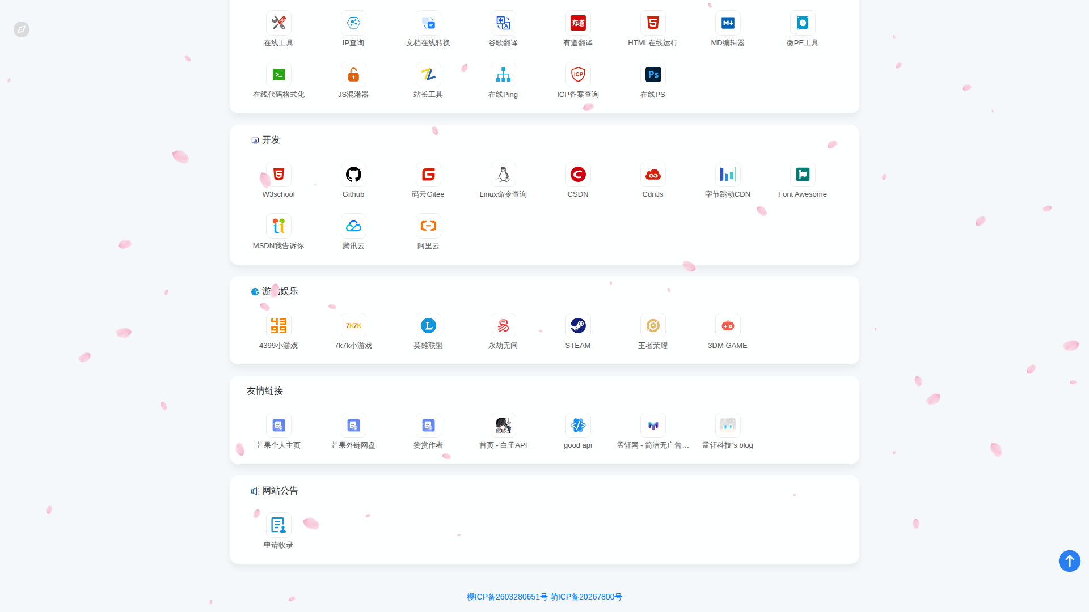Viewport: 1089px width, 612px height.
Task: Open 腾讯云 cloud icon
Action: point(353,226)
